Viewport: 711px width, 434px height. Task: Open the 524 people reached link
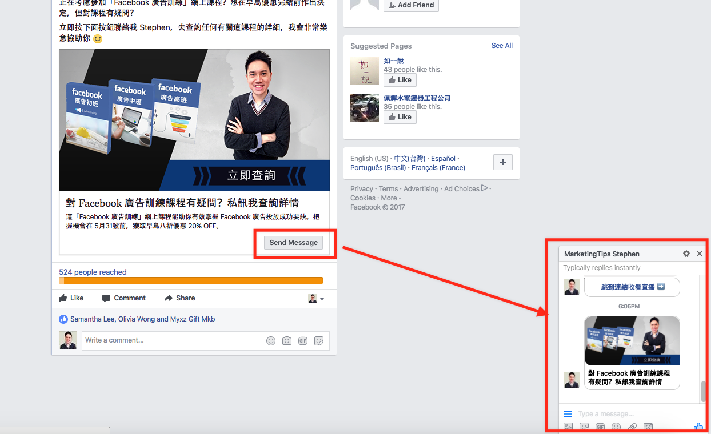tap(93, 272)
